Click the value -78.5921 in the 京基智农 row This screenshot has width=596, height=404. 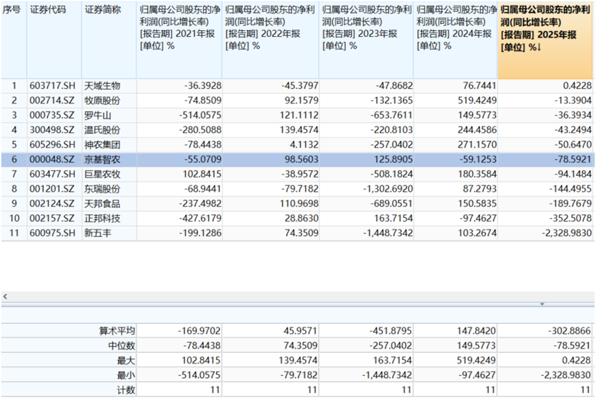click(573, 160)
